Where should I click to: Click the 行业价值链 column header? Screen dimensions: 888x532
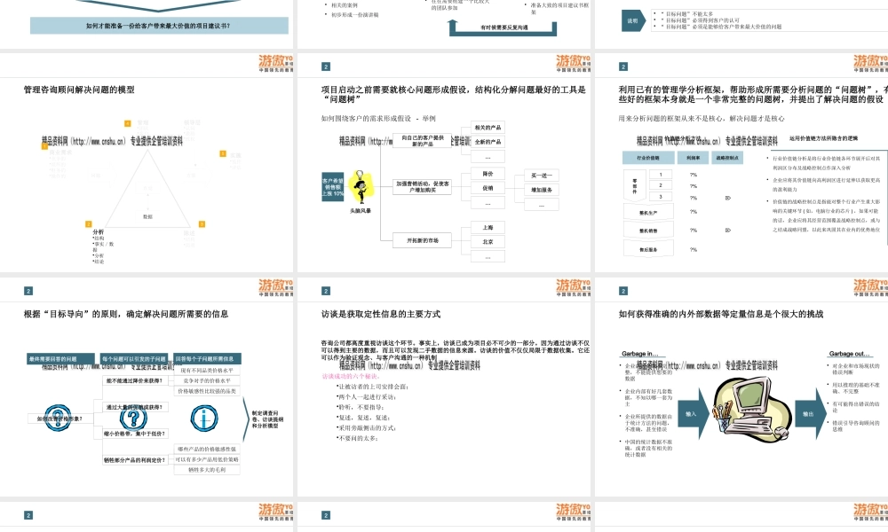(648, 158)
